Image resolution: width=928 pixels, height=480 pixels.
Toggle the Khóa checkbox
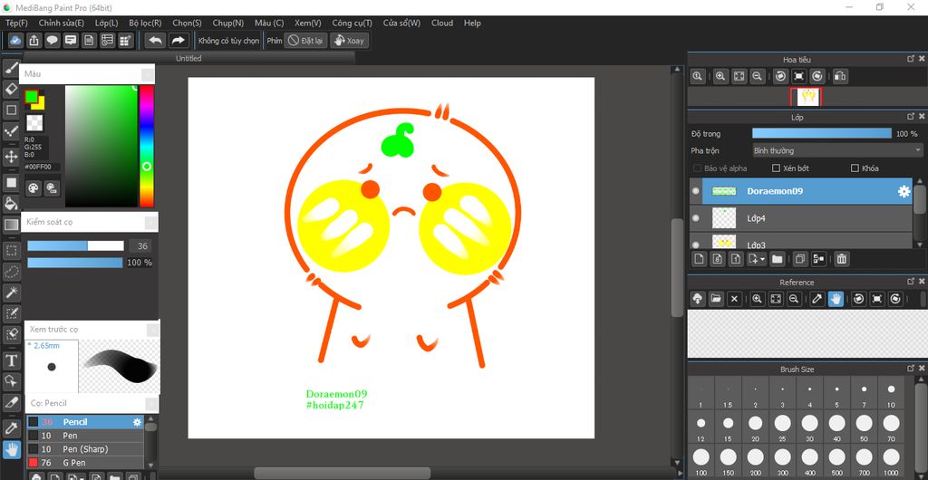(x=855, y=168)
